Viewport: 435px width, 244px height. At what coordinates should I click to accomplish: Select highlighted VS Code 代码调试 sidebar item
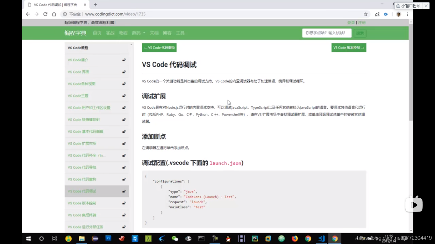tap(97, 191)
